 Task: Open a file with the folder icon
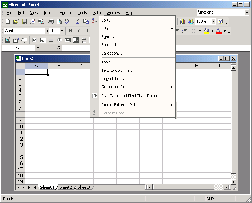pos(16,22)
